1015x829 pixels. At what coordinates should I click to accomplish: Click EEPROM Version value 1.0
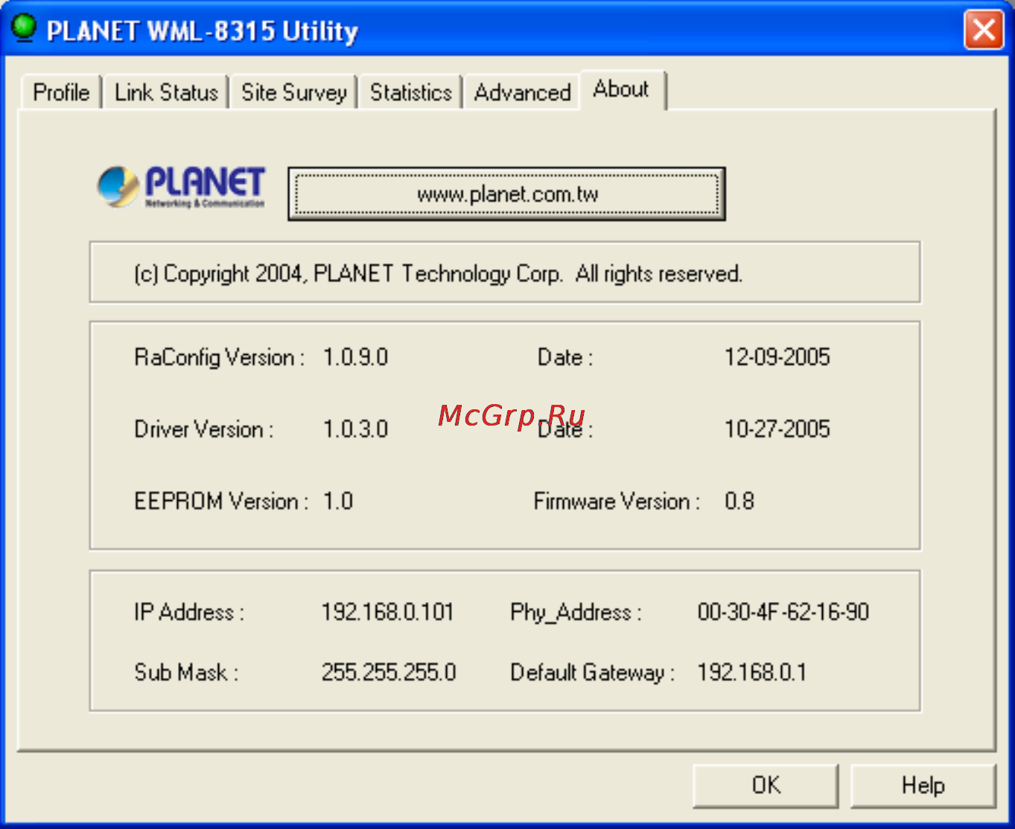[337, 501]
